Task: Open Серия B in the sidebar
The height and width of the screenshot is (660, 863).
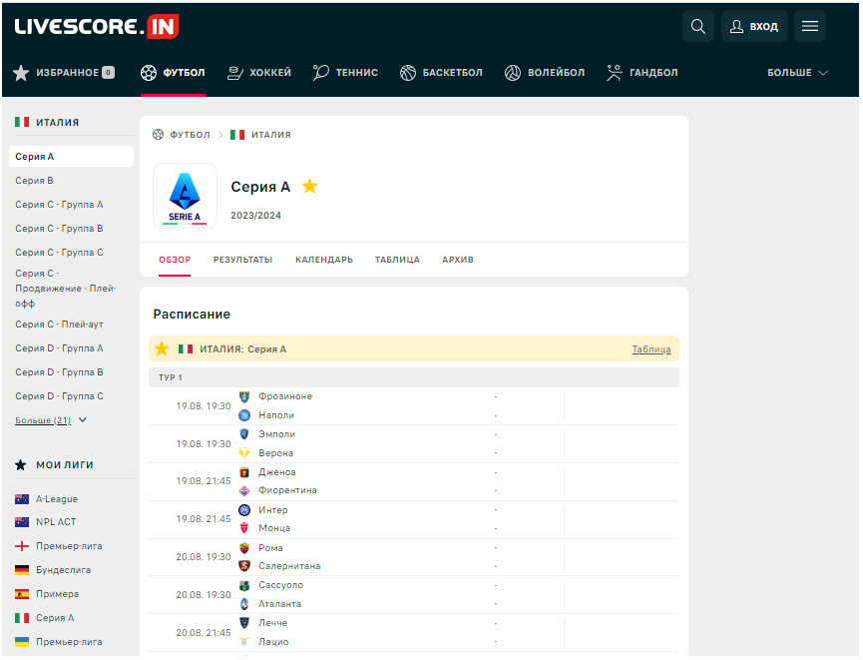Action: [35, 181]
